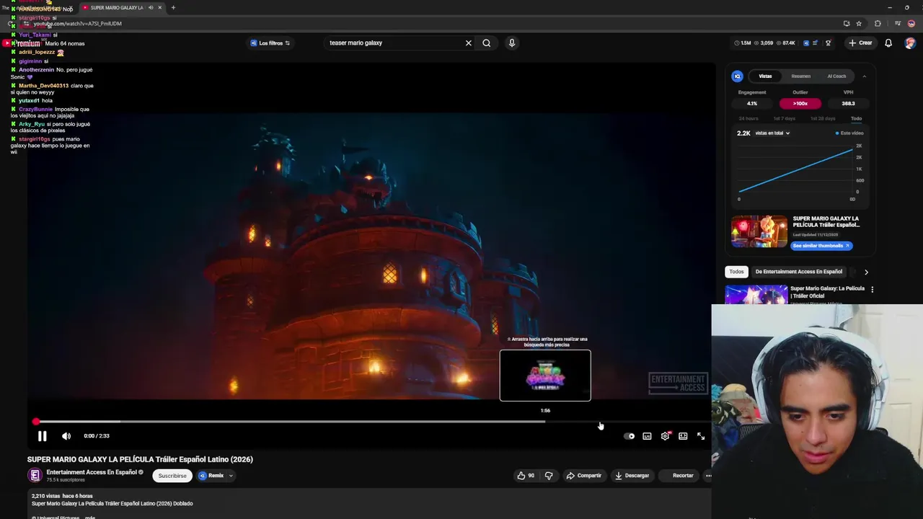
Task: Dislike the video with thumbs down
Action: click(x=549, y=476)
